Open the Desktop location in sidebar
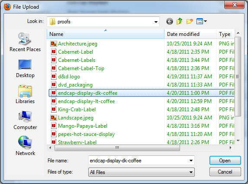The width and height of the screenshot is (248, 184). click(x=25, y=68)
